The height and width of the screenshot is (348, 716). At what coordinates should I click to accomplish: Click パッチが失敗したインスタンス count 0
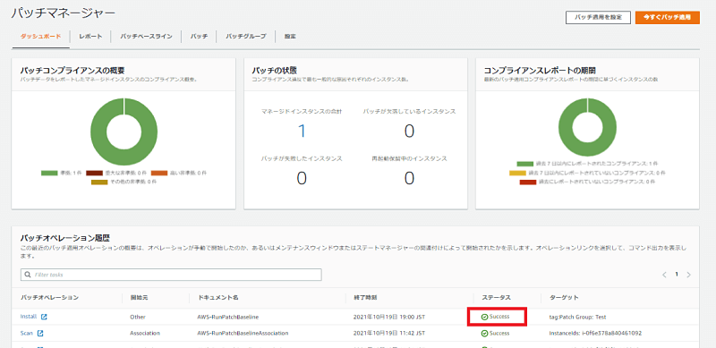[302, 179]
